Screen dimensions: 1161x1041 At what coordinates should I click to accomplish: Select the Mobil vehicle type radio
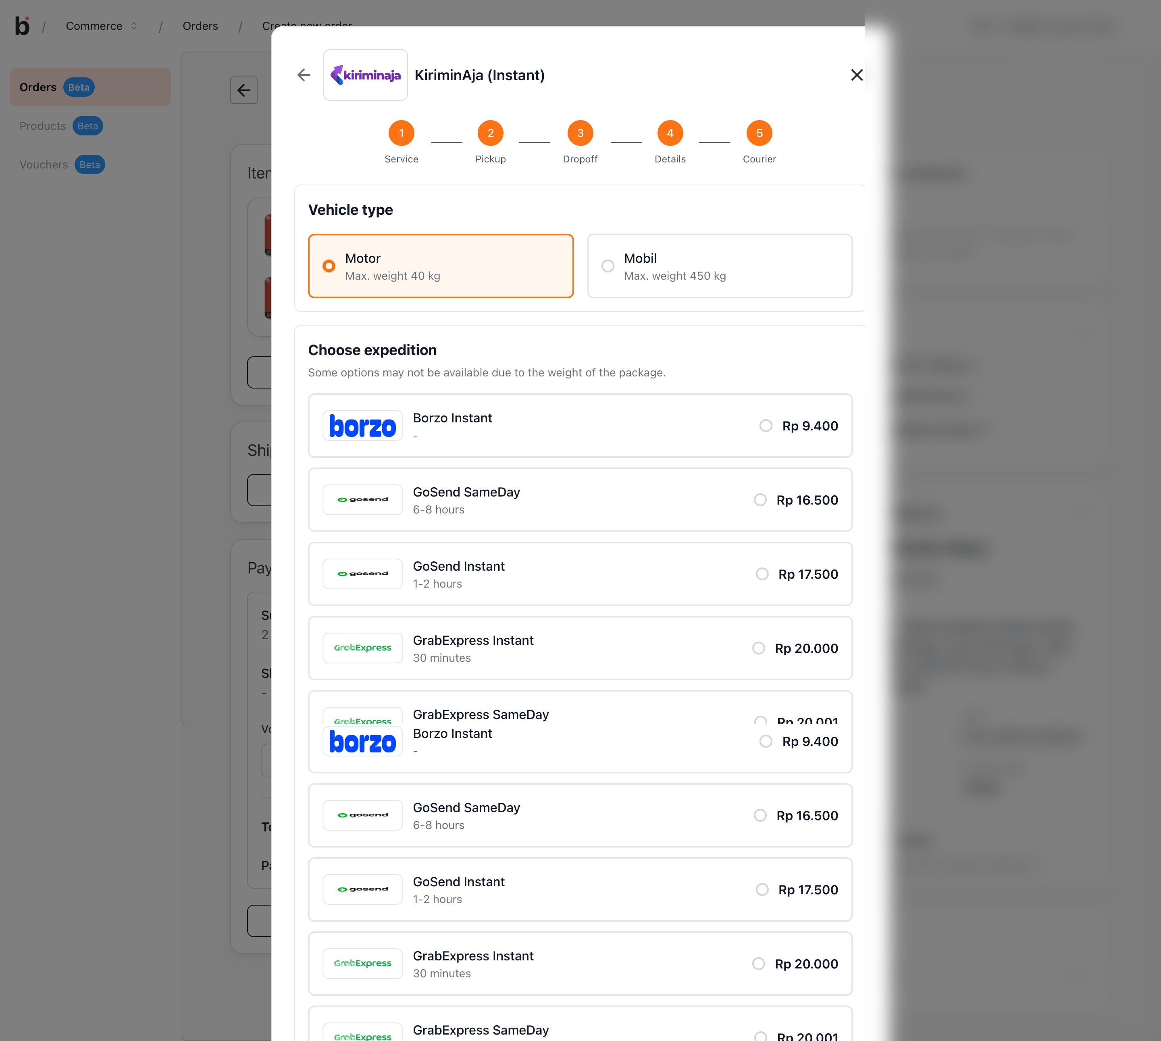pos(608,266)
